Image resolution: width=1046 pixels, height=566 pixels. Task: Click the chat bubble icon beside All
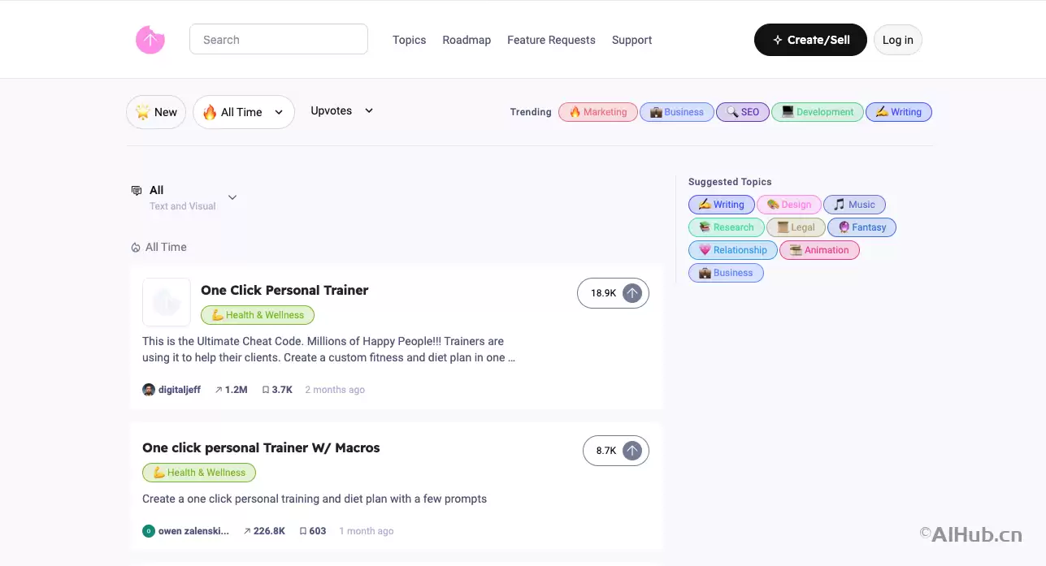(x=137, y=191)
